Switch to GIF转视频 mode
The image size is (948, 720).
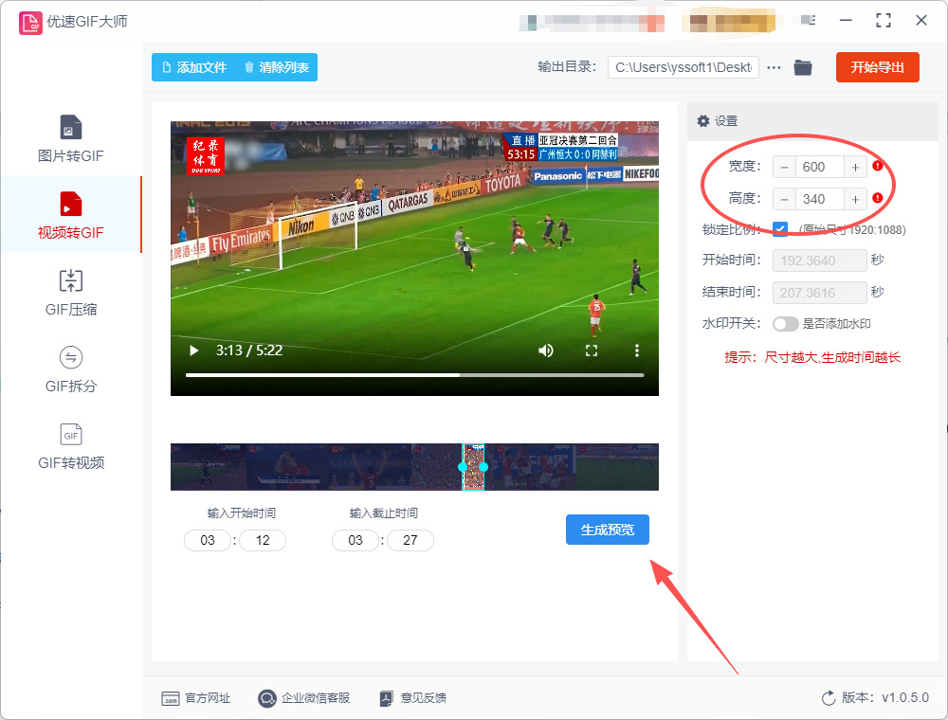click(x=71, y=446)
